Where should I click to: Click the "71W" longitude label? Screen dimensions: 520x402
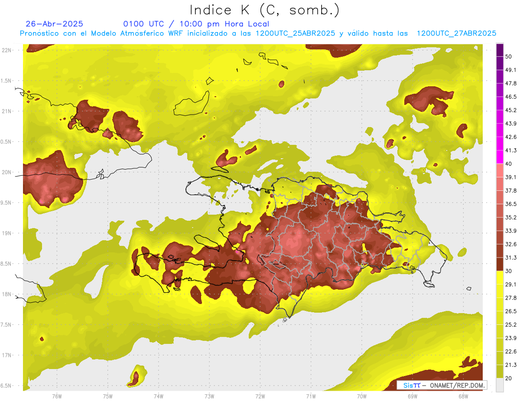coord(311,396)
